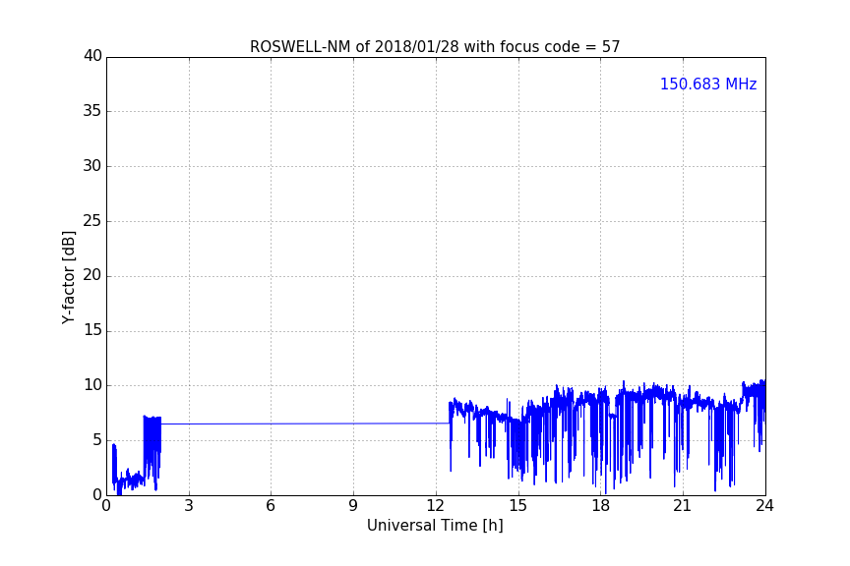Image resolution: width=850 pixels, height=566 pixels.
Task: Click the x-axis tick label '6'
Action: pos(271,506)
